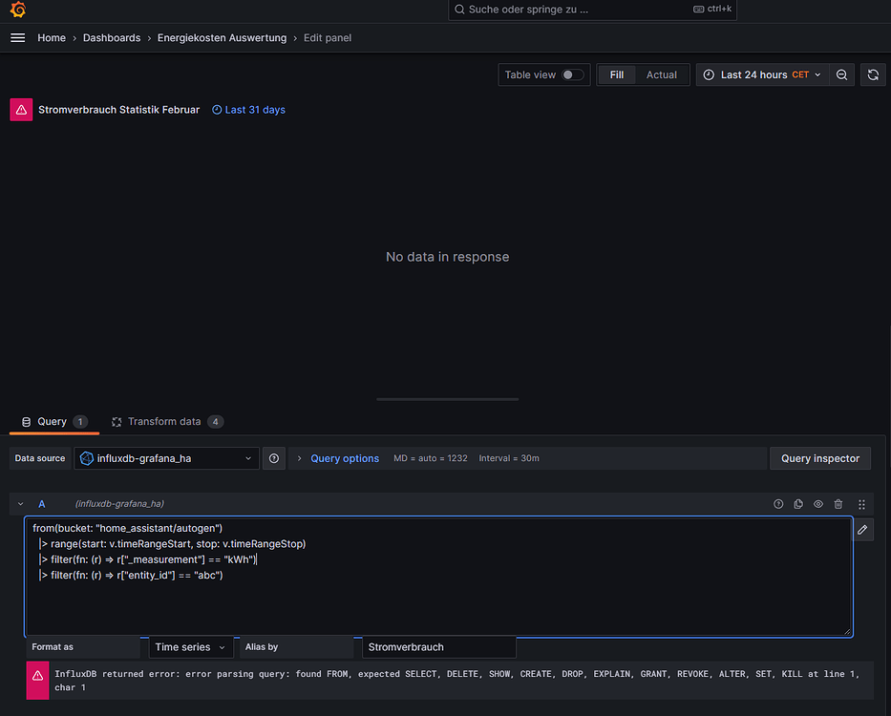Click the info icon next to Query options
Screen dimensions: 891x716
tap(274, 458)
